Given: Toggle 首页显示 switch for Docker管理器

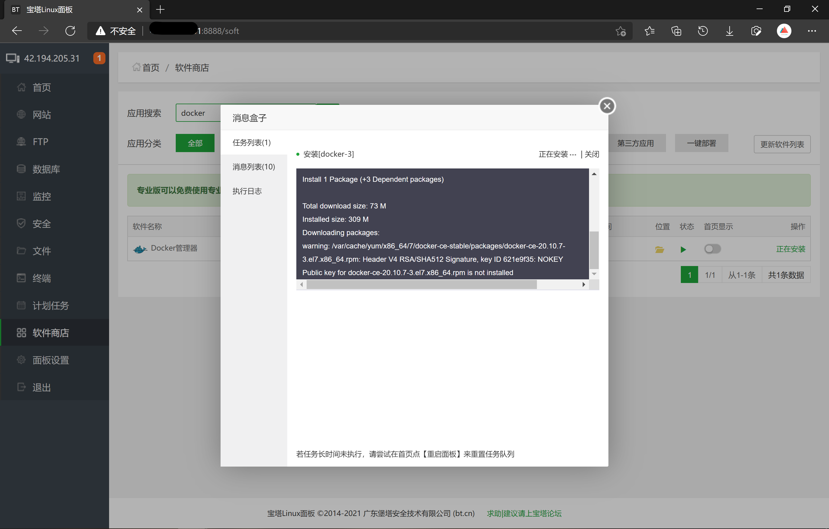Looking at the screenshot, I should 712,249.
